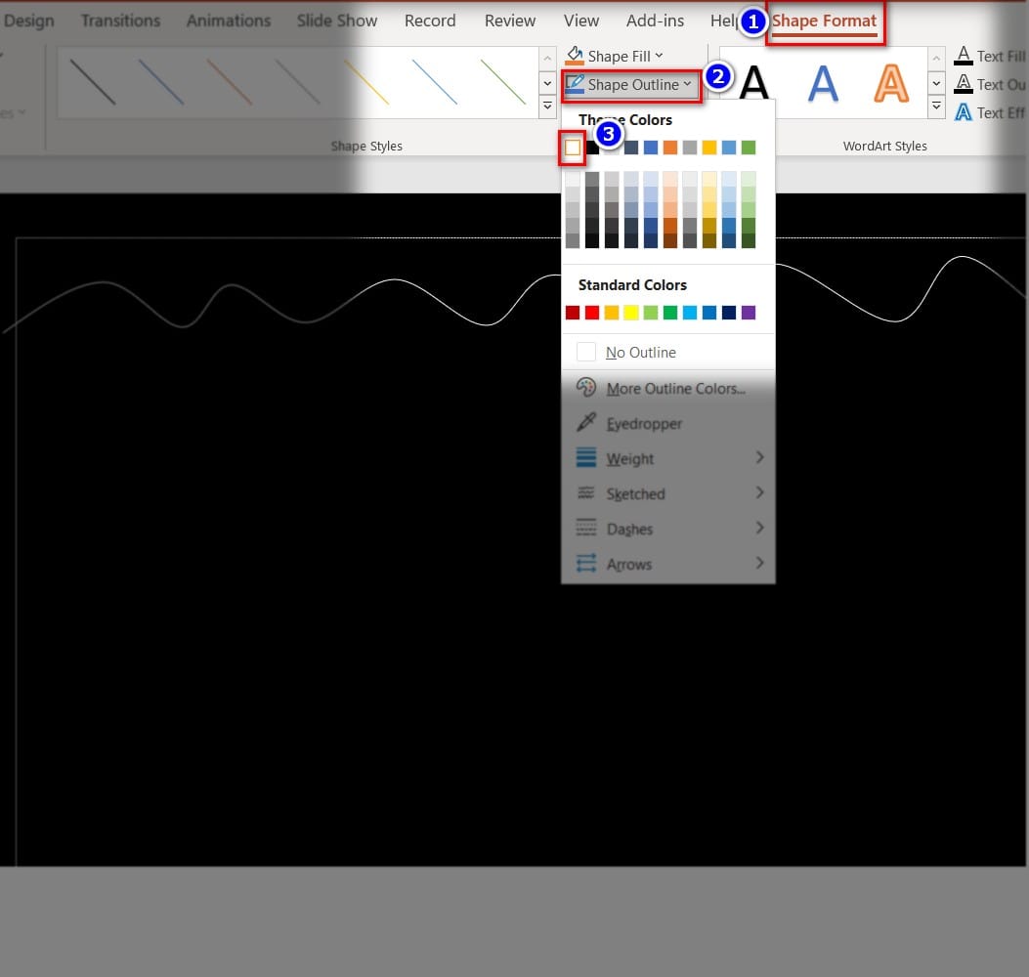Pick the orange theme color swatch
The width and height of the screenshot is (1029, 977).
coord(670,148)
